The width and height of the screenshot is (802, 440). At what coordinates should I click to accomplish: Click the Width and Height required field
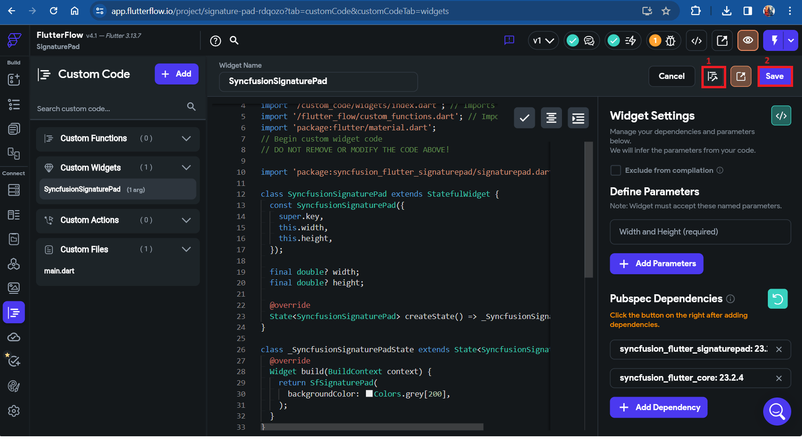(x=700, y=232)
